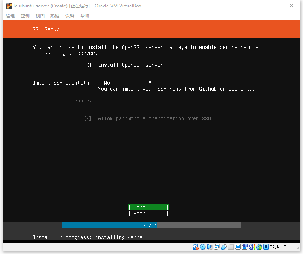303x254 pixels.
Task: Open the 管理 menu
Action: tap(10, 16)
